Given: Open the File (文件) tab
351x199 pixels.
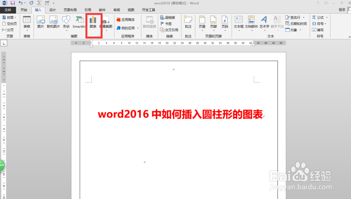Looking at the screenshot, I should 8,10.
